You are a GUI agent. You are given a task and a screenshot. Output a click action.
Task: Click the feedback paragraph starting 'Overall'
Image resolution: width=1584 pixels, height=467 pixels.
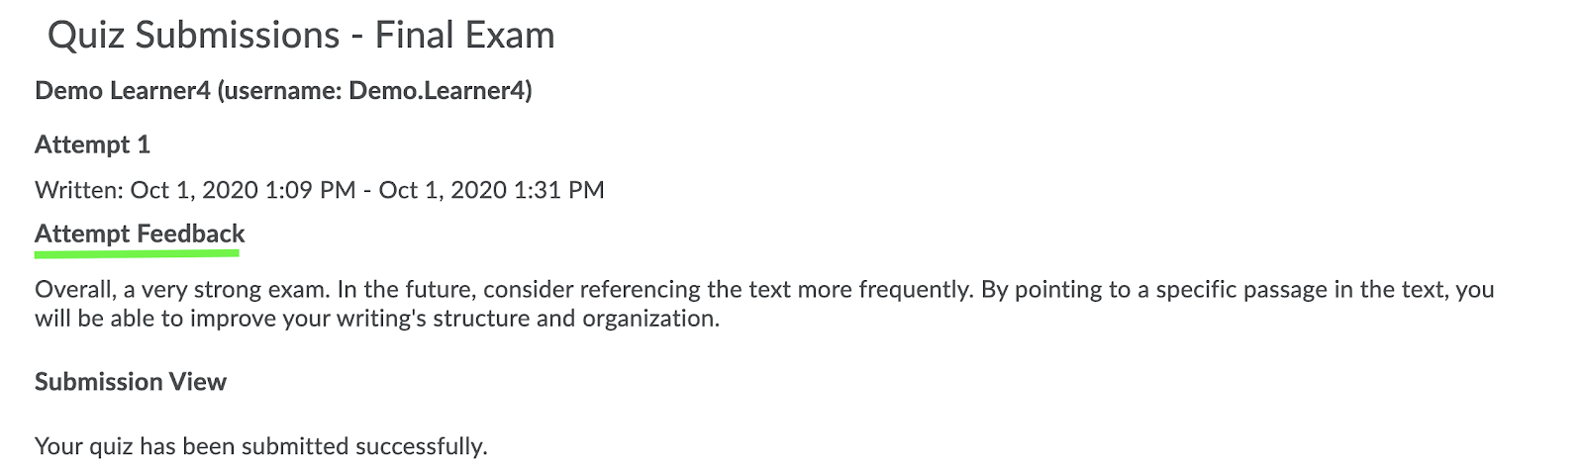(764, 304)
